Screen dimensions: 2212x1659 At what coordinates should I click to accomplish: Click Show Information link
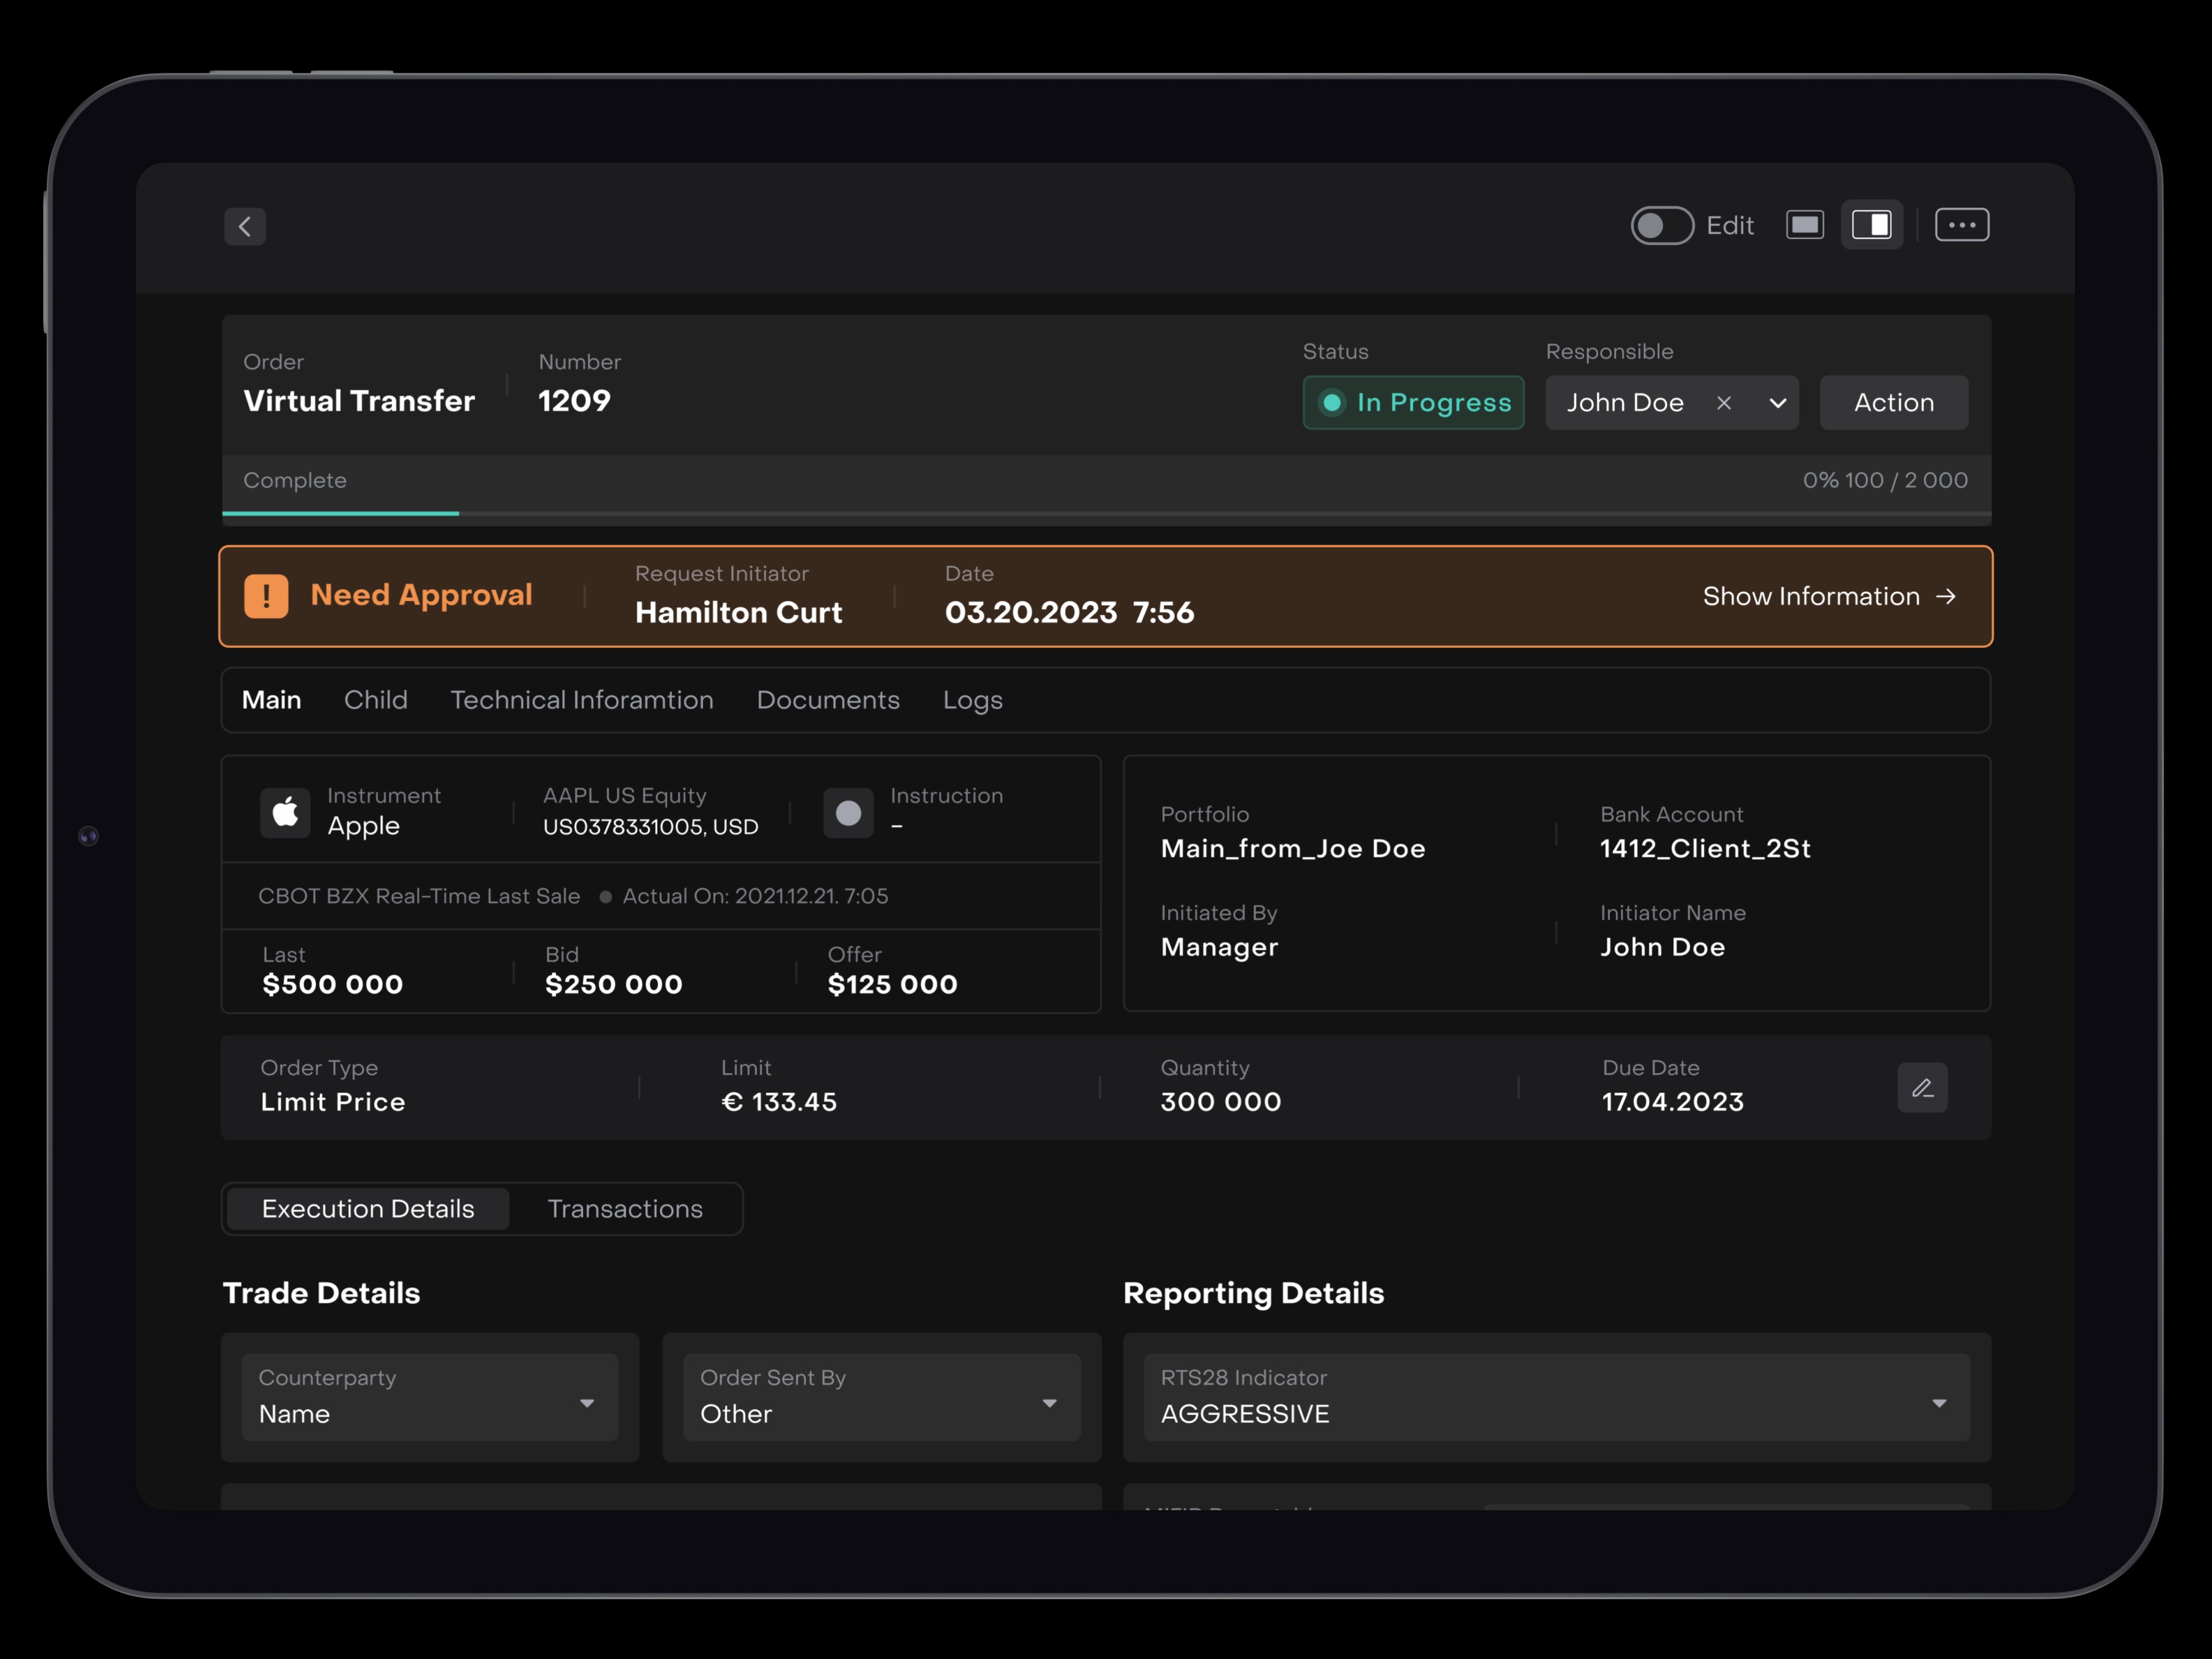1829,597
